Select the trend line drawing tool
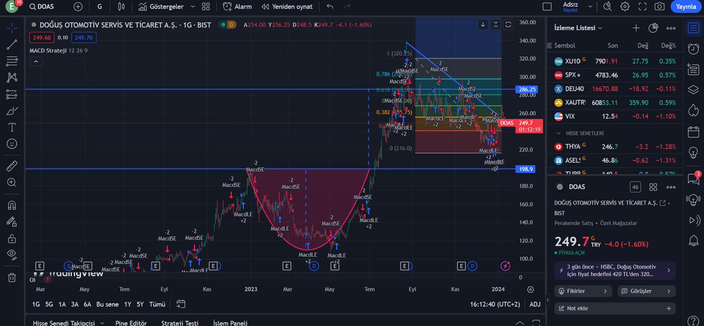 click(12, 44)
